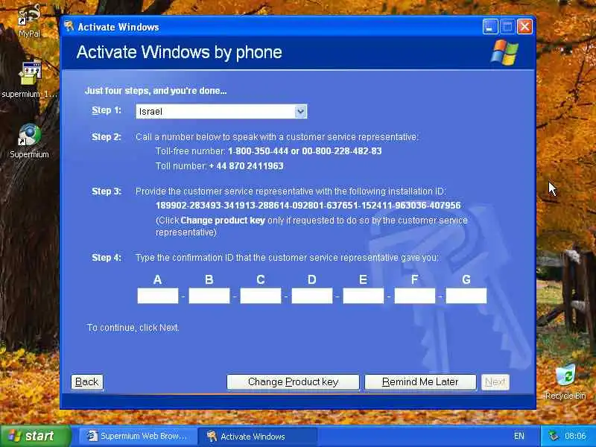596x447 pixels.
Task: Click confirmation ID field A
Action: pyautogui.click(x=158, y=296)
